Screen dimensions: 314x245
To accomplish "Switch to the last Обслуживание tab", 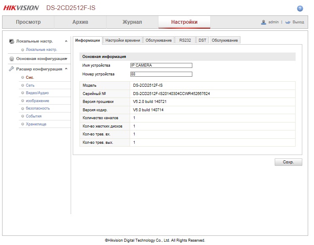I will coord(225,40).
